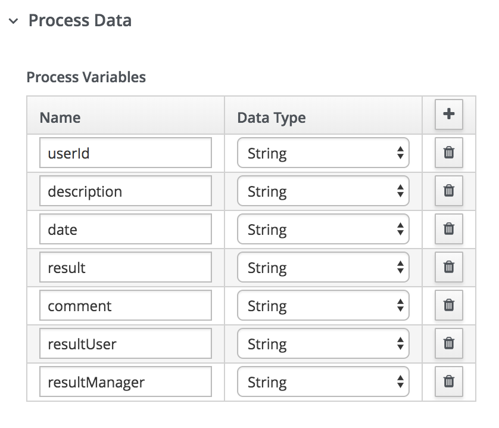Focus the description name input
Screen dimensions: 499x428
126,191
